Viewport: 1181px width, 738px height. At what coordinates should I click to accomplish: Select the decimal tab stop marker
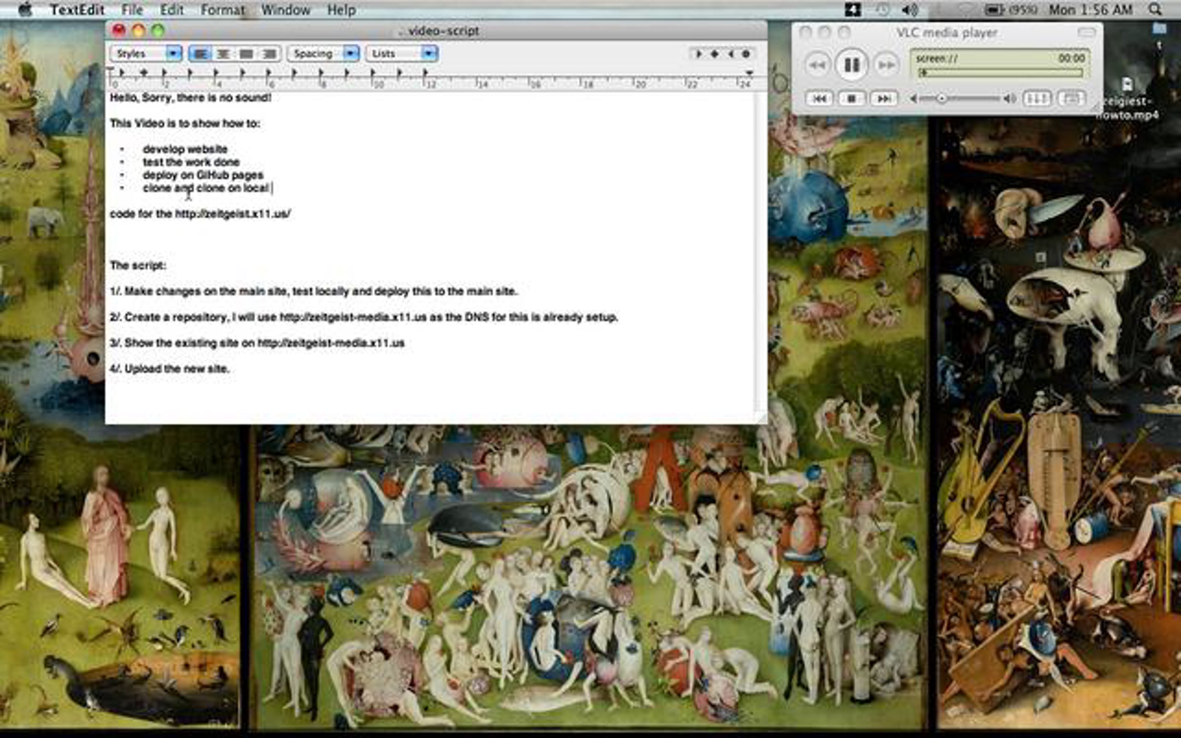[x=746, y=54]
